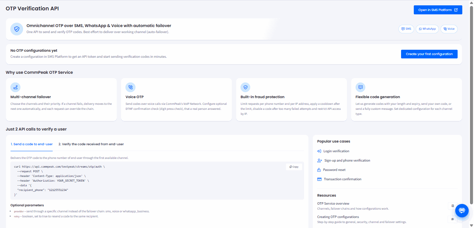The width and height of the screenshot is (474, 228).
Task: Click the scrollbar down arrow
Action: point(471,225)
